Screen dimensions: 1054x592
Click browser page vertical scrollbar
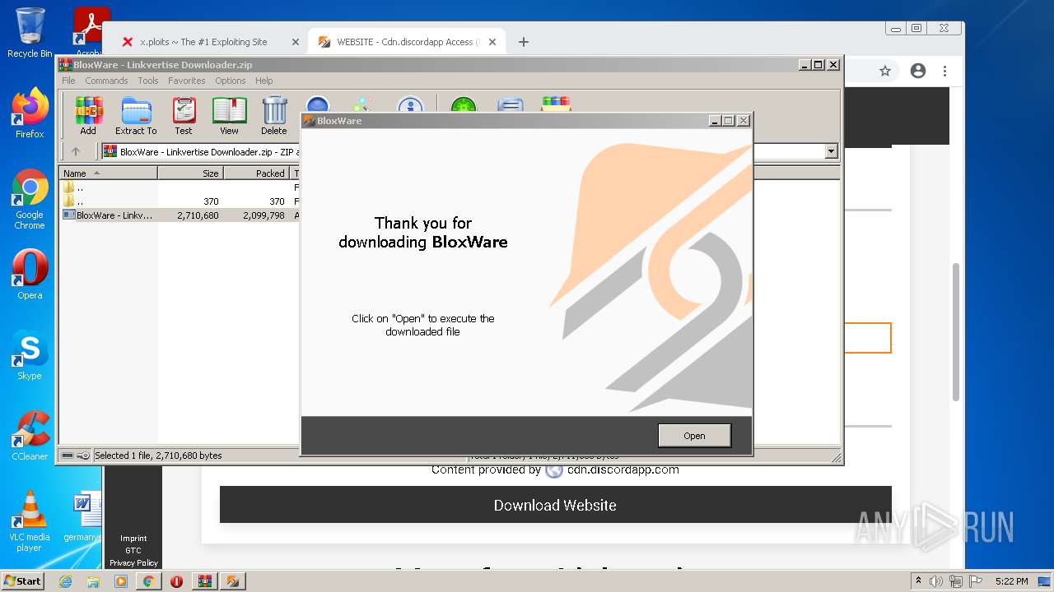[x=956, y=331]
